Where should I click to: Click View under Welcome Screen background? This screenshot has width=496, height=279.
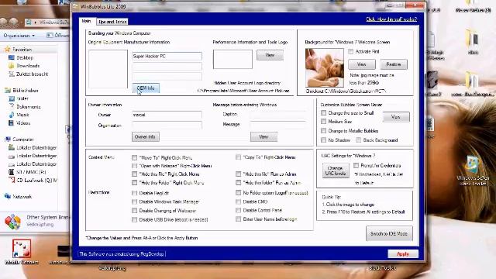[362, 64]
